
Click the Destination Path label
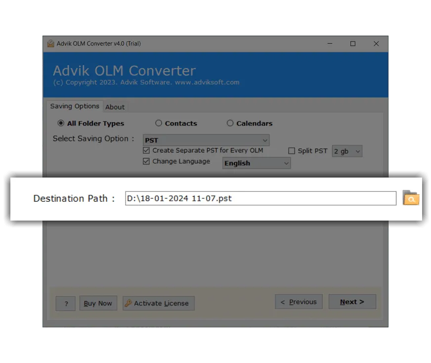(x=74, y=198)
